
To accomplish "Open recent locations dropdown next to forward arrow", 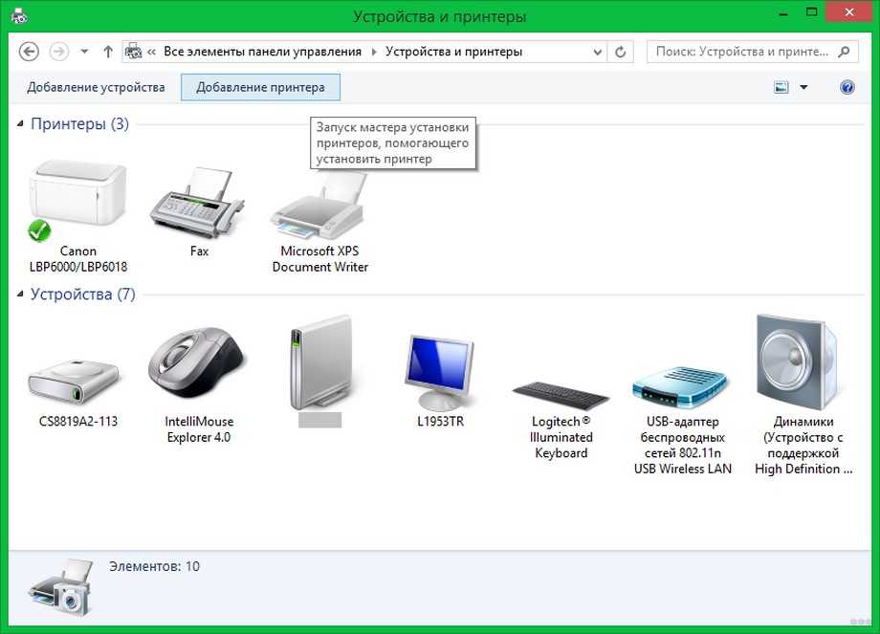I will 84,52.
